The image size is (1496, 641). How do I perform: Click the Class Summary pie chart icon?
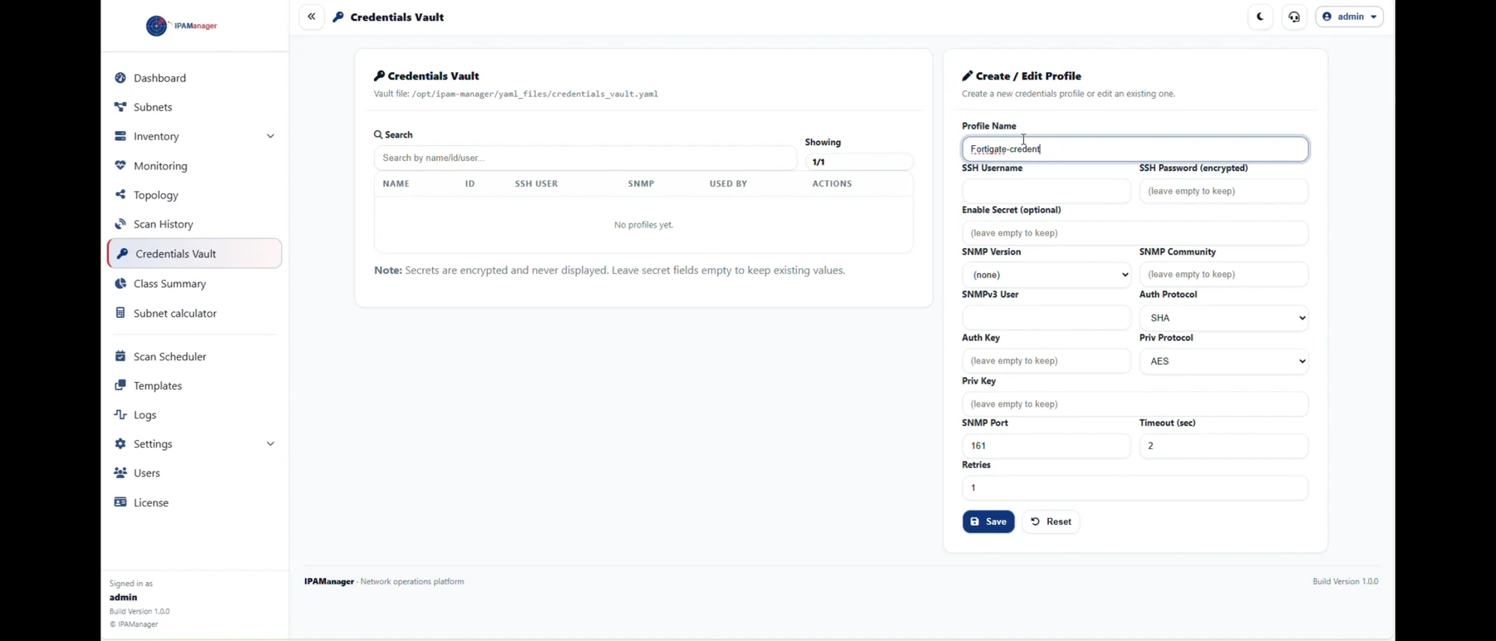pos(121,284)
